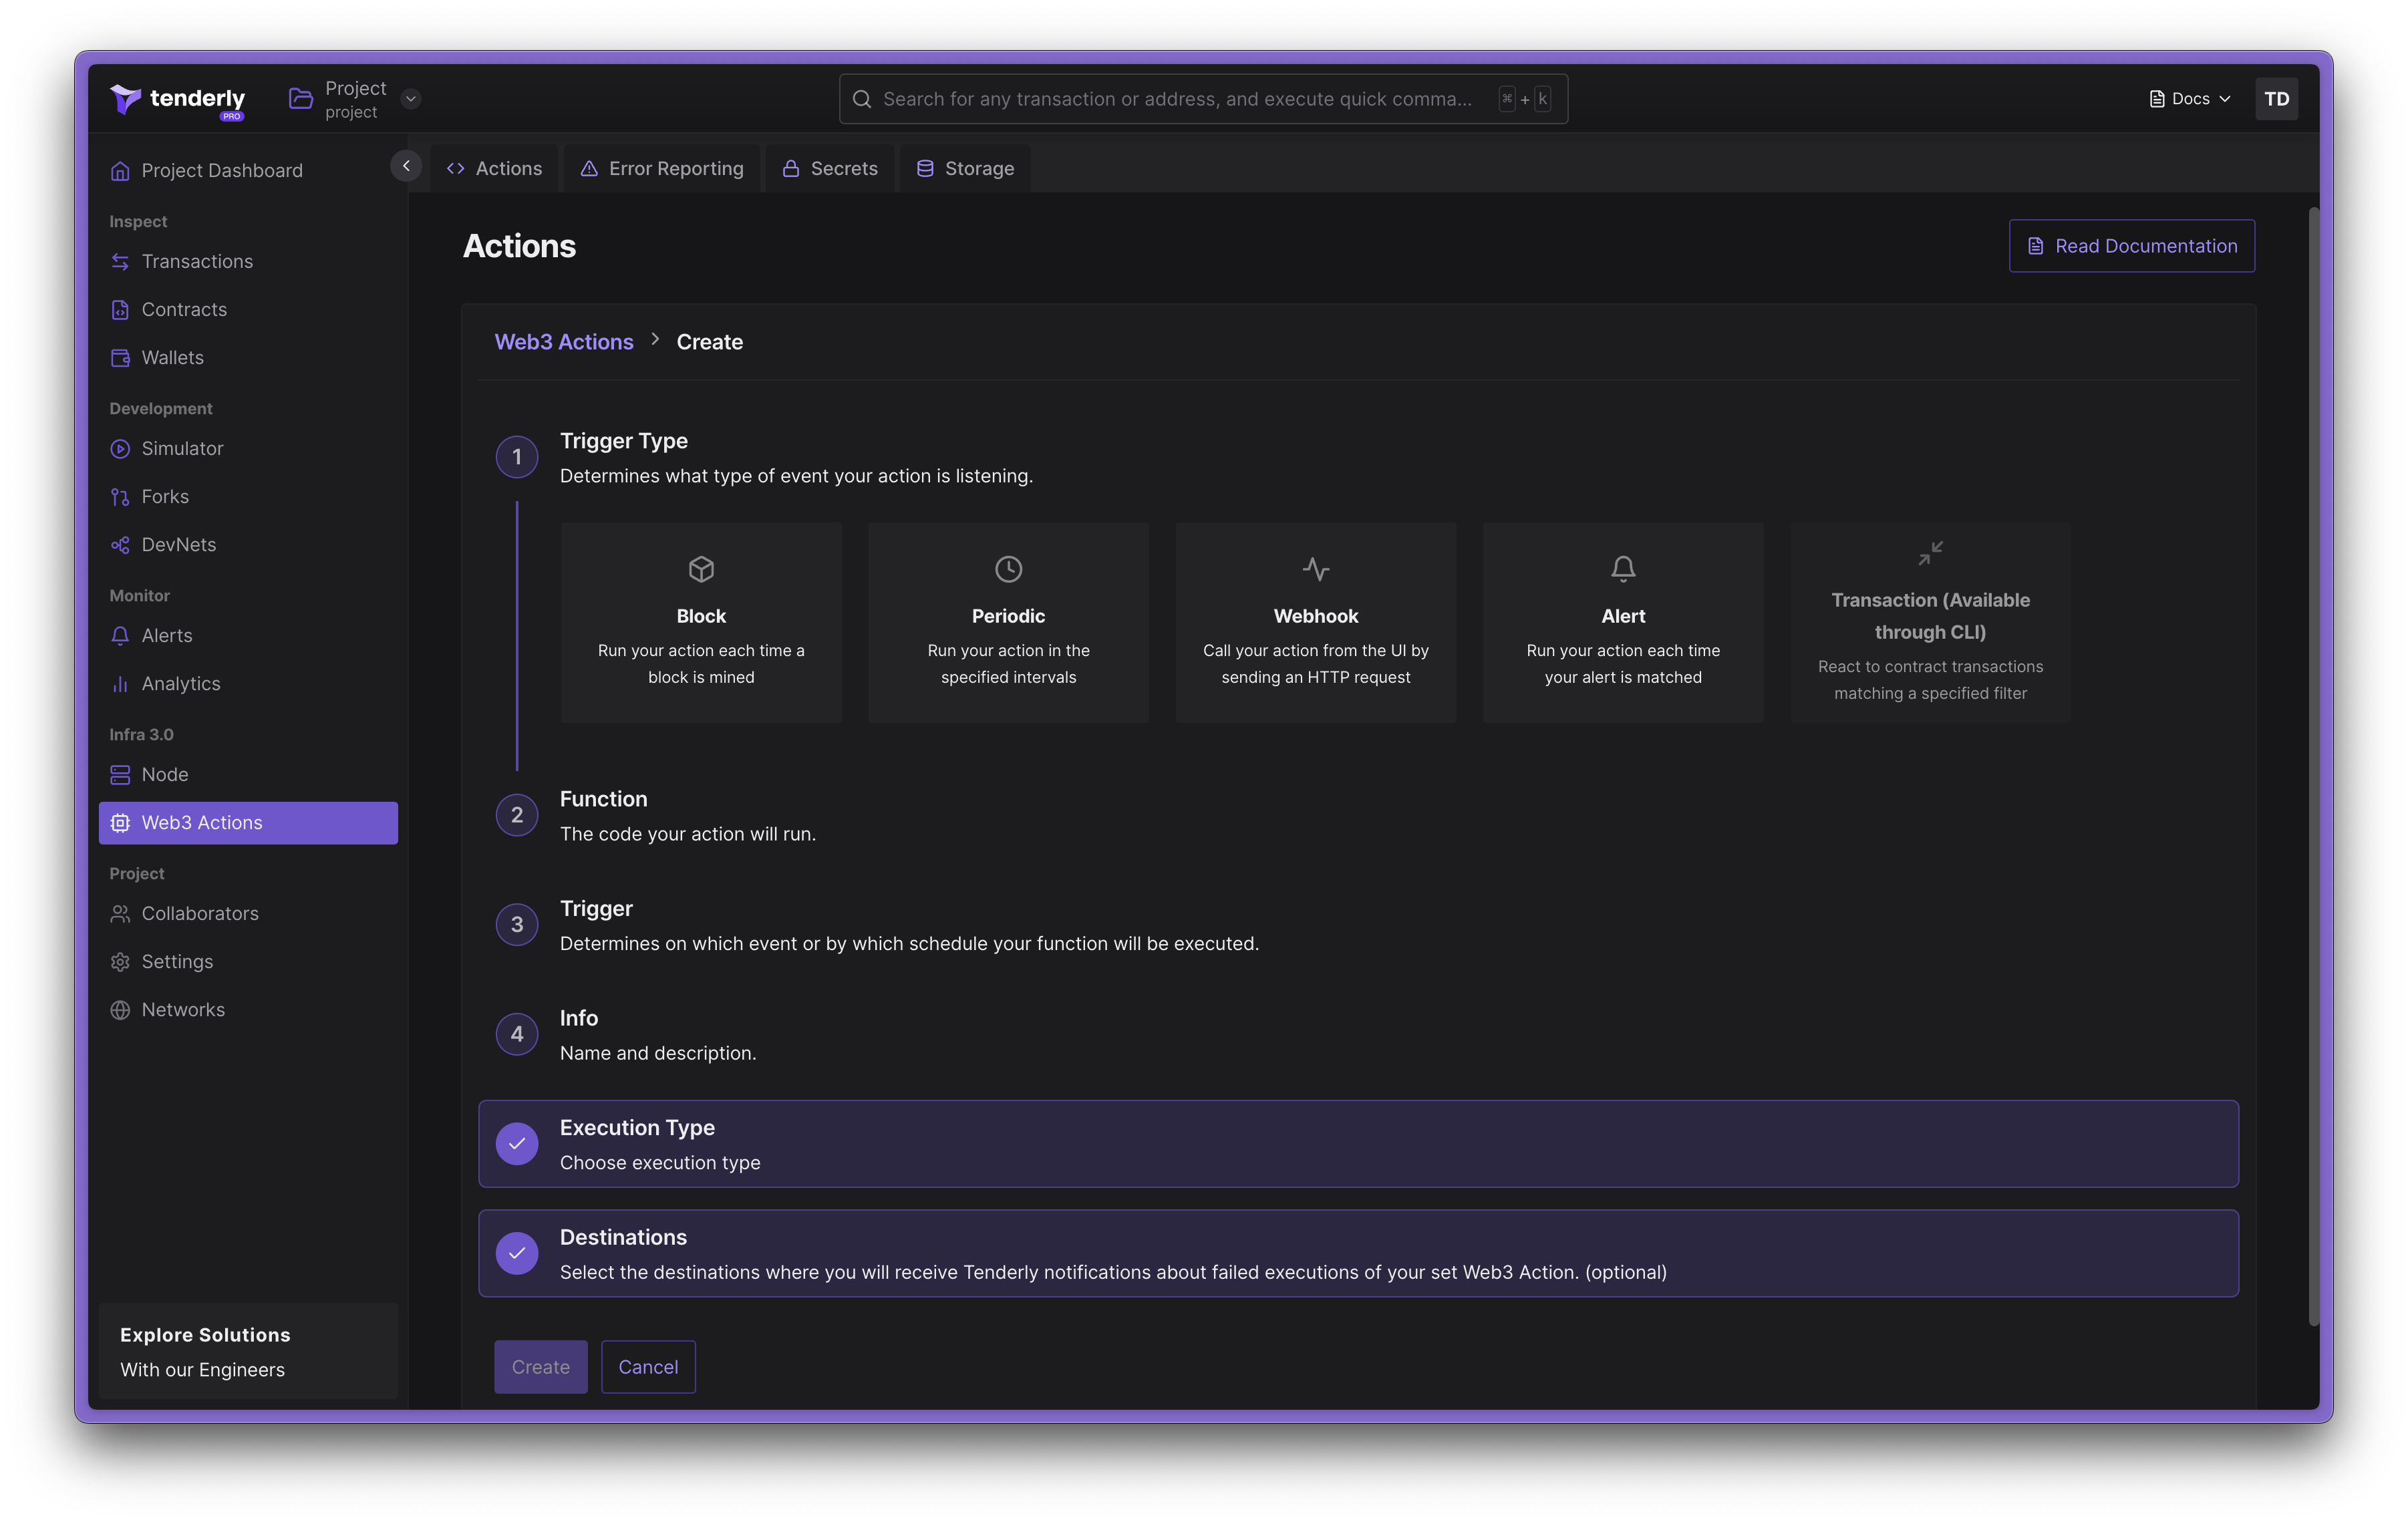Select the Alert trigger type card
The height and width of the screenshot is (1522, 2408).
[x=1623, y=622]
